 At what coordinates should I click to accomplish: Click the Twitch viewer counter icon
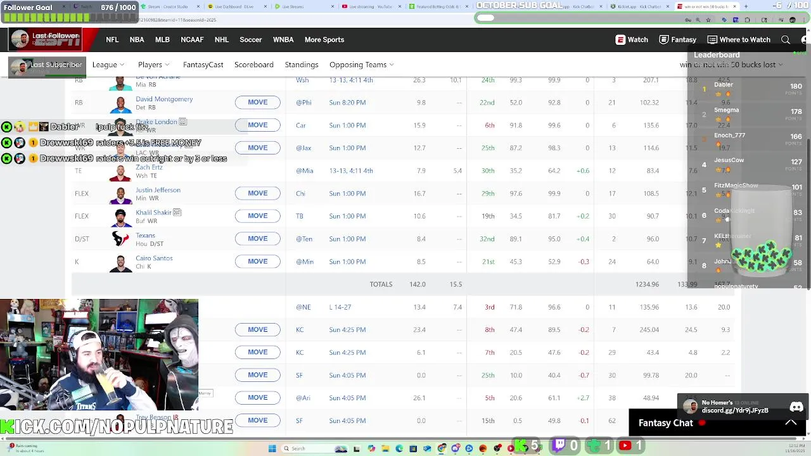click(x=559, y=446)
